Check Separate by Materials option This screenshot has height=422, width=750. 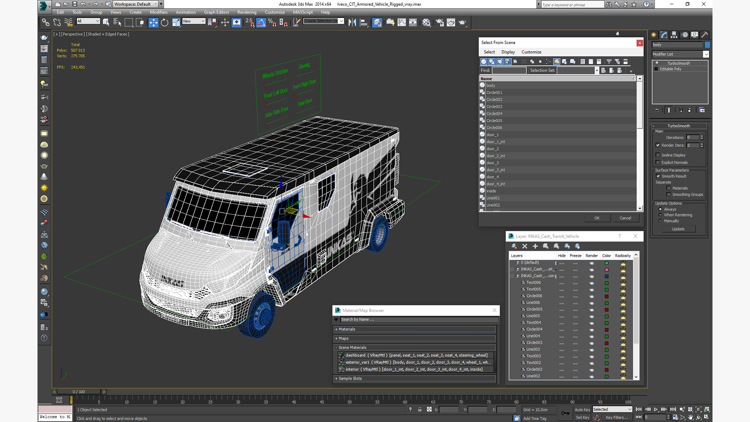click(x=669, y=188)
